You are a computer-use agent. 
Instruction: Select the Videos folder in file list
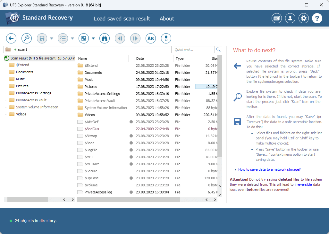click(89, 115)
